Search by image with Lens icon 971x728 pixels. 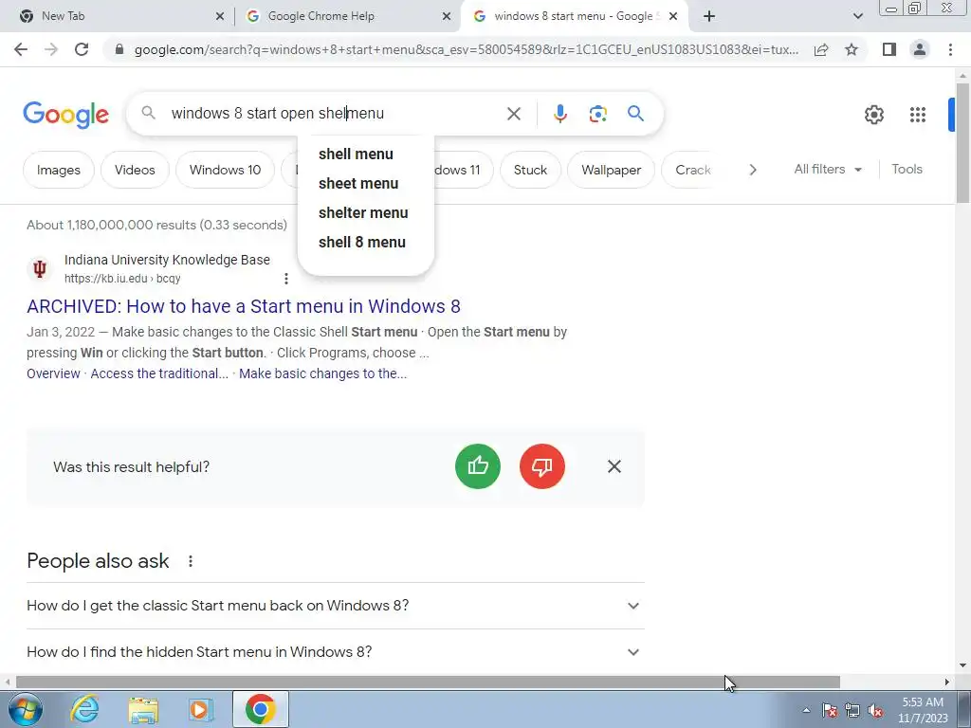(x=597, y=114)
